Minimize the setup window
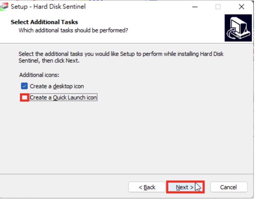Image resolution: width=258 pixels, height=199 pixels. [x=195, y=7]
